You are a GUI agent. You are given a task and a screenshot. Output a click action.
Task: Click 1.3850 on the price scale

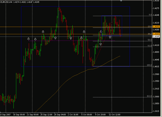156,104
